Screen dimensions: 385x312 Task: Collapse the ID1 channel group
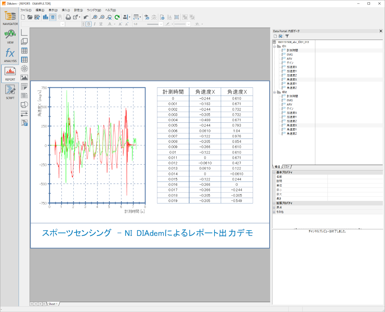(274, 46)
